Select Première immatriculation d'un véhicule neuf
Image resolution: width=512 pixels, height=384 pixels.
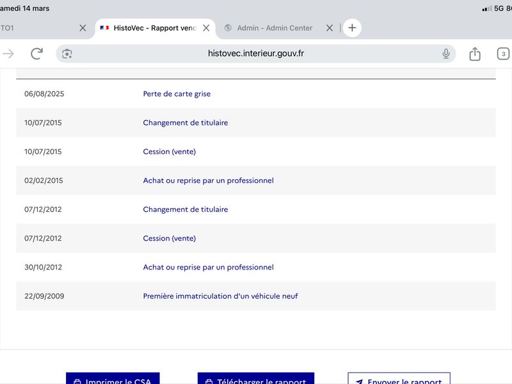click(x=220, y=296)
